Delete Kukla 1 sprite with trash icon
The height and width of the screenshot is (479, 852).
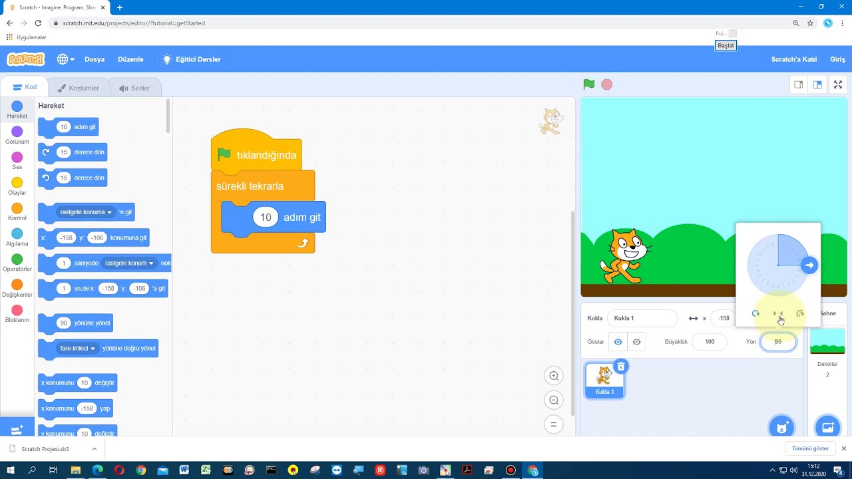click(x=620, y=367)
